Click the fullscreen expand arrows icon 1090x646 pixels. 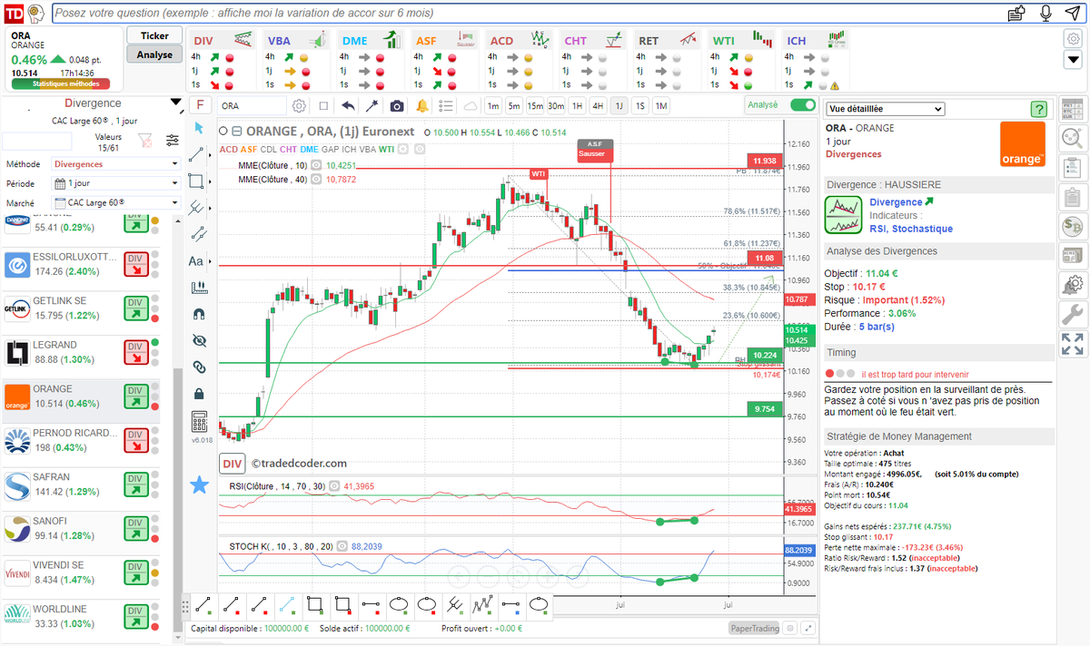1072,344
